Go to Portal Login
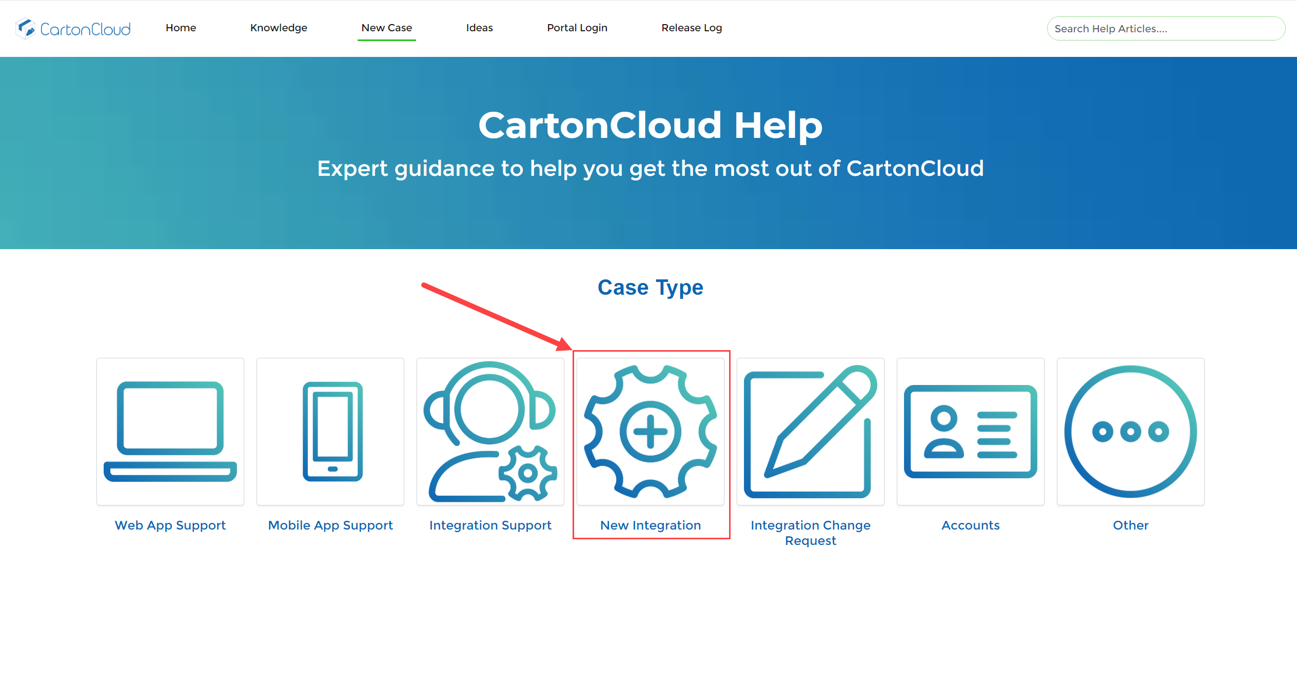 pyautogui.click(x=577, y=28)
